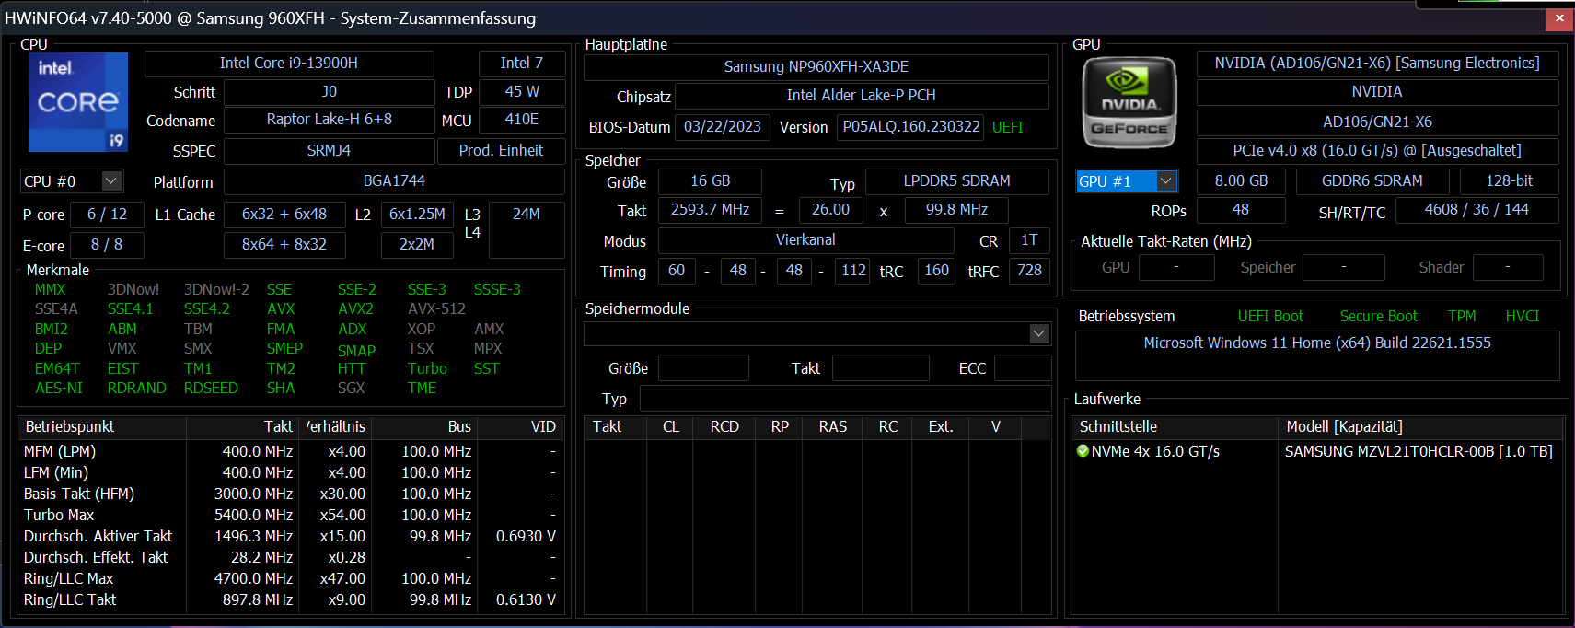Click the Intel Core i9 logo
The width and height of the screenshot is (1575, 628).
coord(78,102)
